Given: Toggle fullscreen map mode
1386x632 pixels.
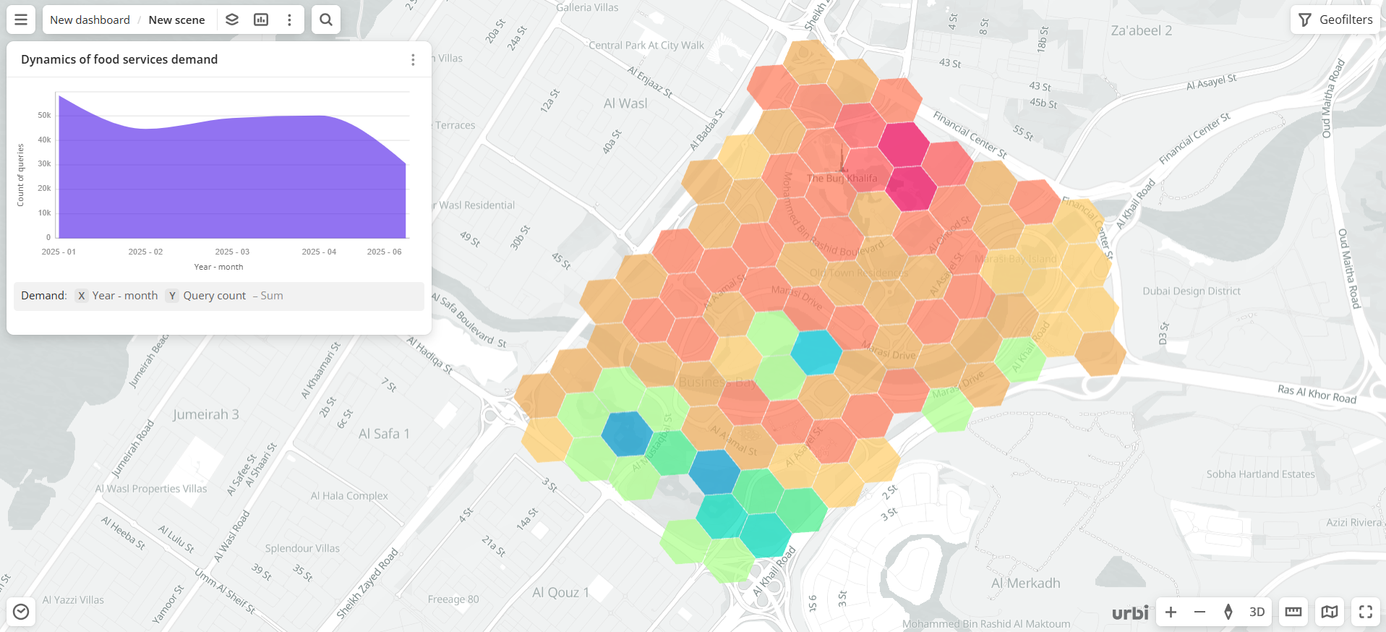Looking at the screenshot, I should click(1366, 612).
